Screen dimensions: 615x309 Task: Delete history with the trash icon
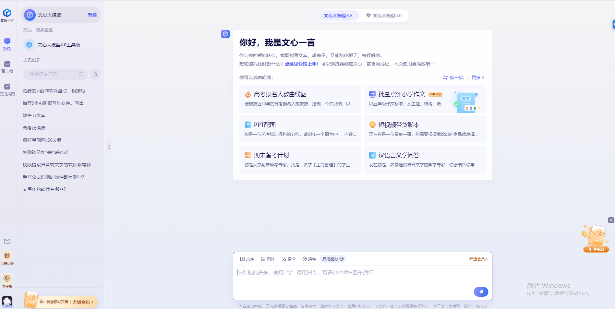tap(95, 74)
